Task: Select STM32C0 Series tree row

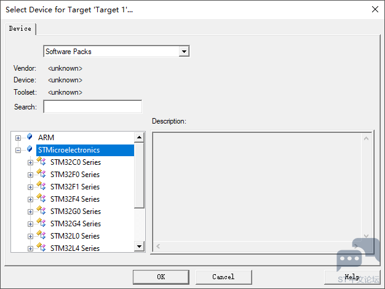Action: point(76,162)
